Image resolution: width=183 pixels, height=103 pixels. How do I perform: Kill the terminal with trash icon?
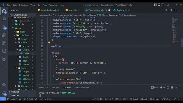(x=172, y=88)
